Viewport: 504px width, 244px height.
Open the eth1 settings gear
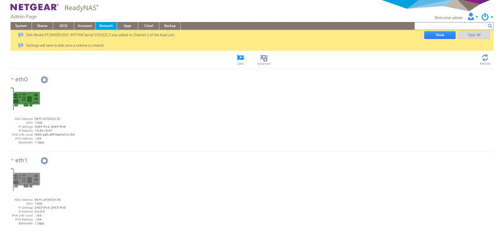coord(44,161)
